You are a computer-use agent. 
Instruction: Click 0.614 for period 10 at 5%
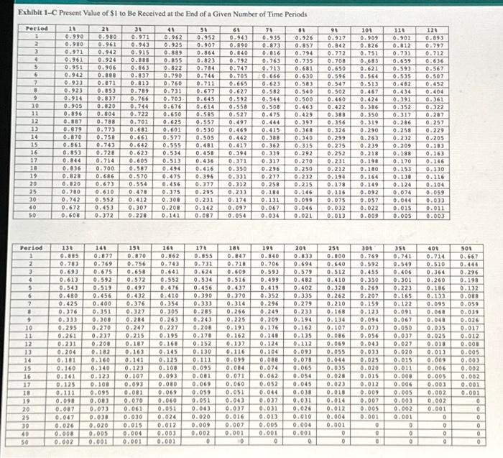(206, 106)
